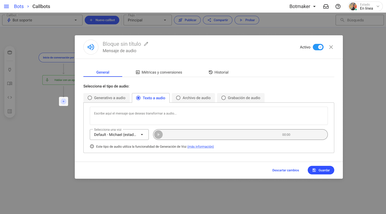Screen dimensions: 386x214
Task: Open the bot icon in left sidebar
Action: tap(10, 52)
